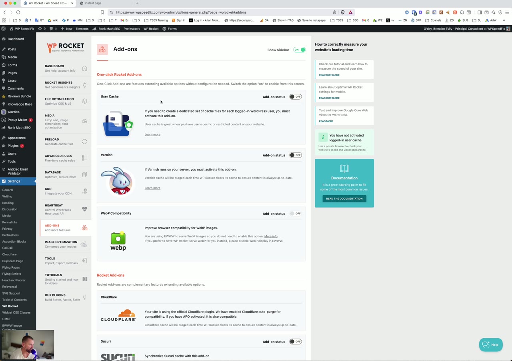This screenshot has width=512, height=361.
Task: Enable the Sucuri add-on toggle
Action: click(295, 341)
